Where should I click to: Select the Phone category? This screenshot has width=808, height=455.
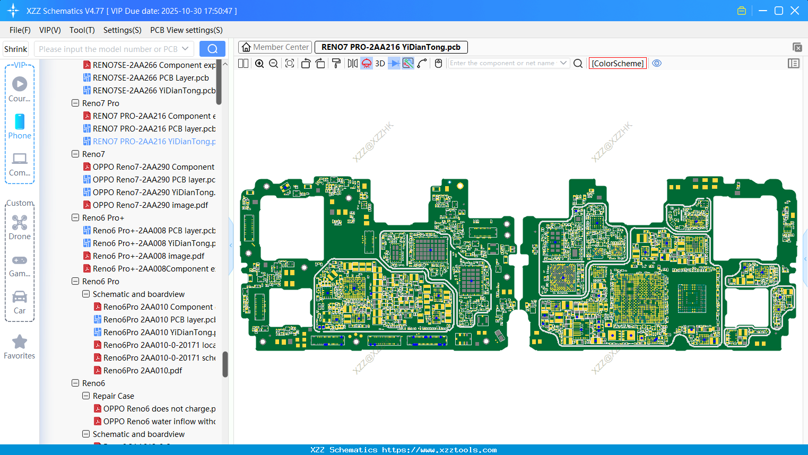tap(20, 127)
